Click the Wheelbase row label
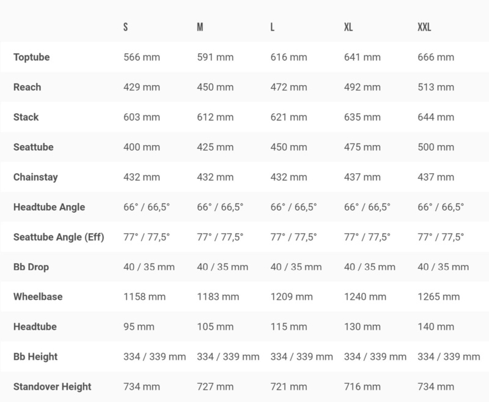 click(37, 297)
